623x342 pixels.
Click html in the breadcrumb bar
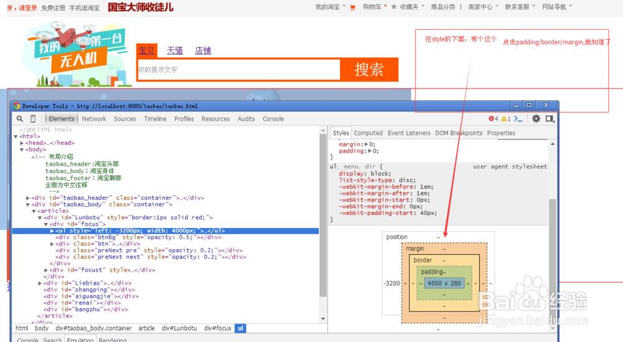point(22,328)
